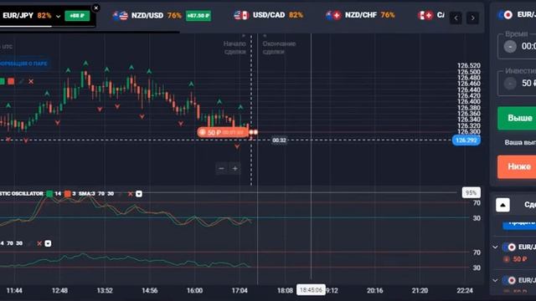Click the USD/CAD flag icon
The image size is (536, 301).
(241, 15)
